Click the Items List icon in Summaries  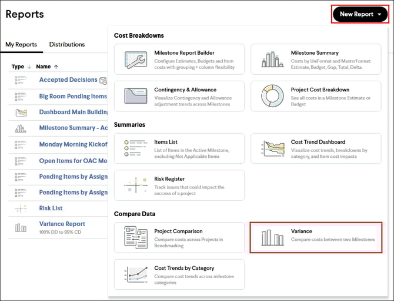pyautogui.click(x=135, y=148)
